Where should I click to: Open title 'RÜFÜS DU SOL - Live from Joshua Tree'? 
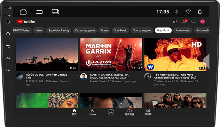[46, 76]
